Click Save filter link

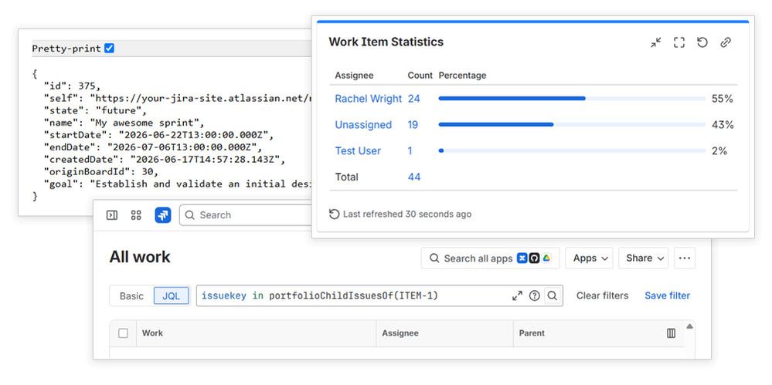point(667,296)
